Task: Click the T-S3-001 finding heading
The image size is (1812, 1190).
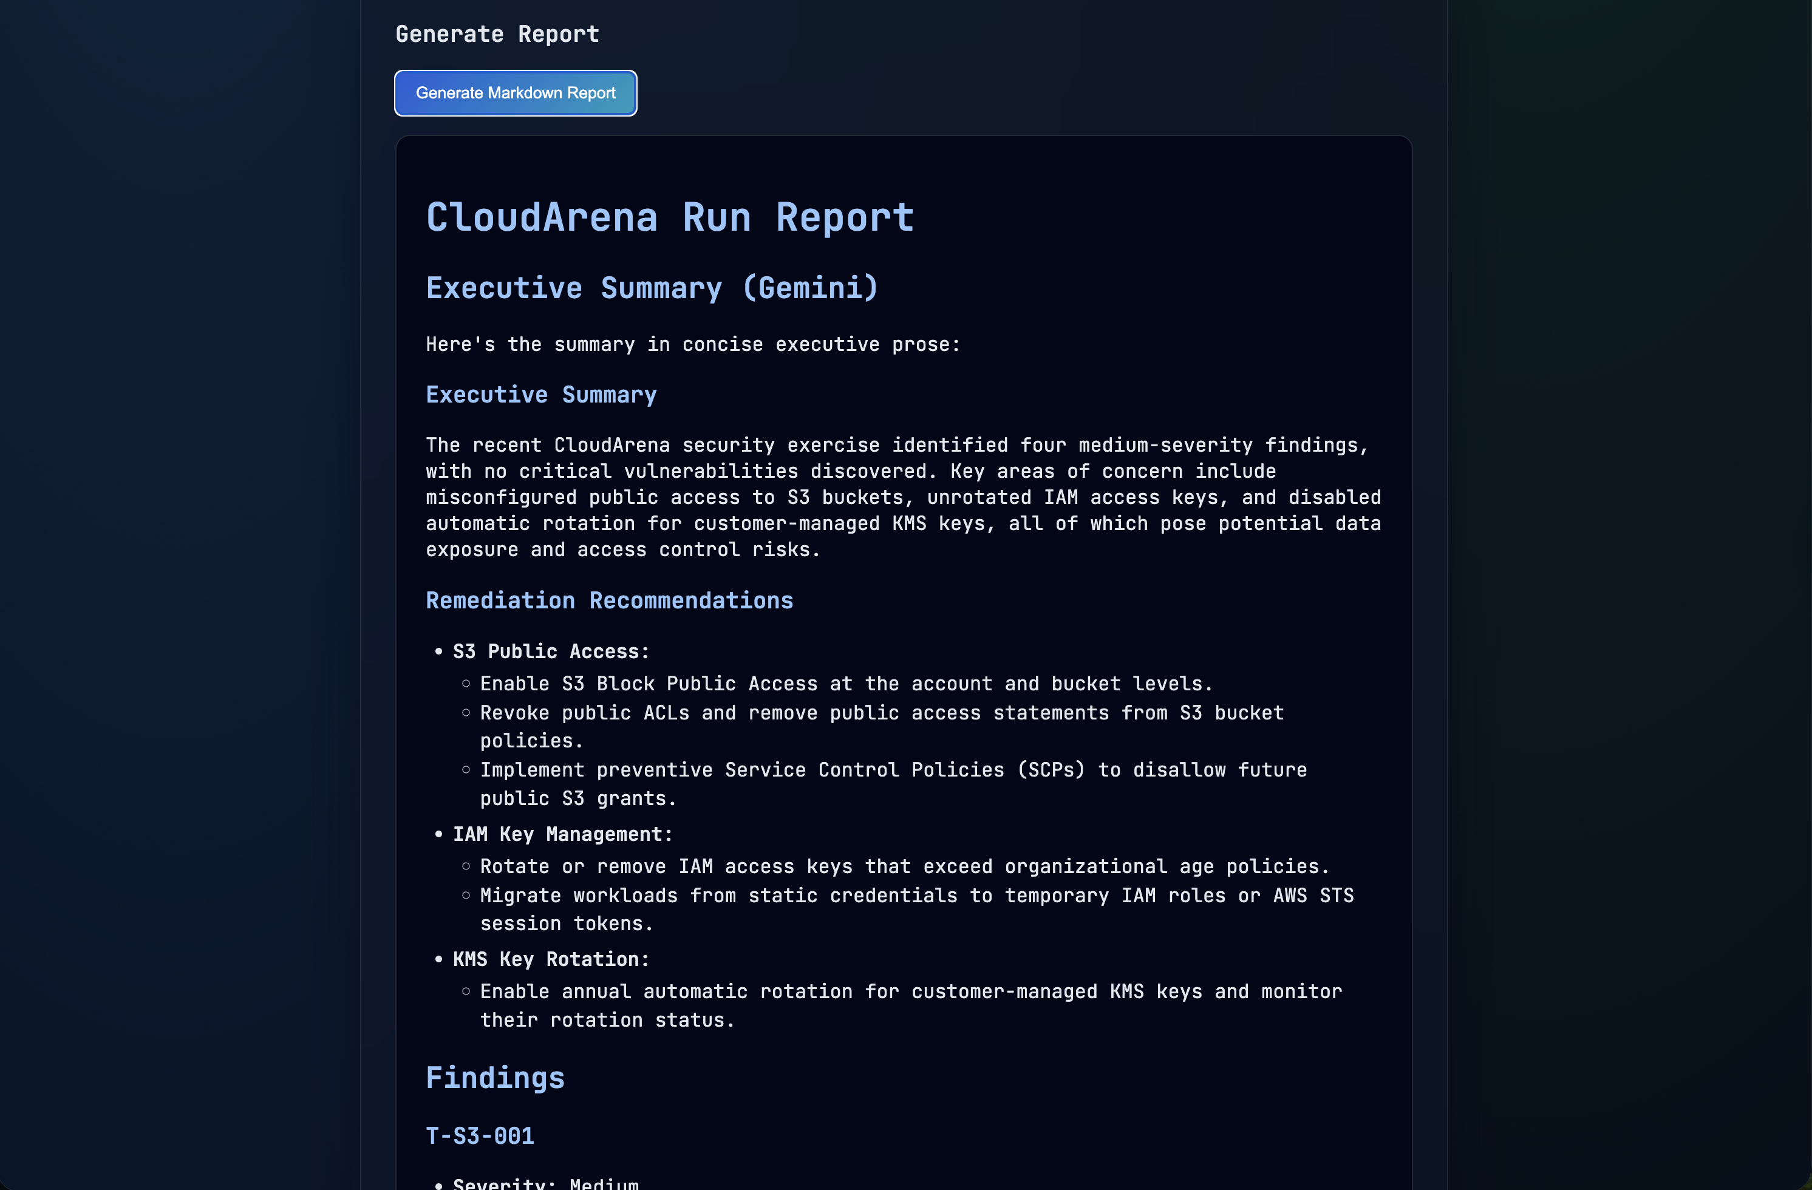Action: point(480,1135)
